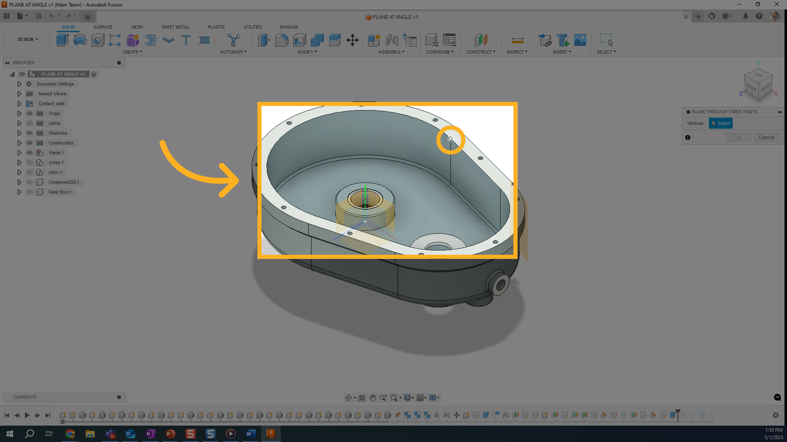Toggle visibility of rotor:1 component
The image size is (787, 442).
pyautogui.click(x=30, y=172)
